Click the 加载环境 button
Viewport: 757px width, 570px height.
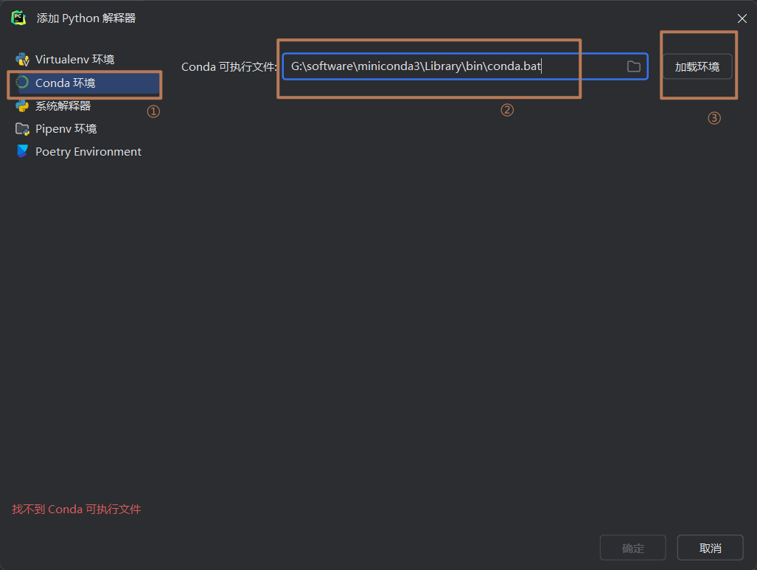click(697, 66)
